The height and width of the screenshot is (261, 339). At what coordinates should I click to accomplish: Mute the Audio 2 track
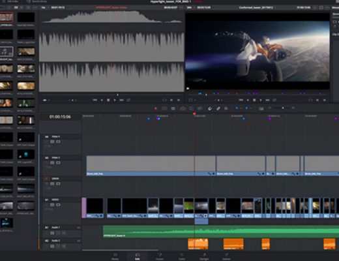(64, 246)
